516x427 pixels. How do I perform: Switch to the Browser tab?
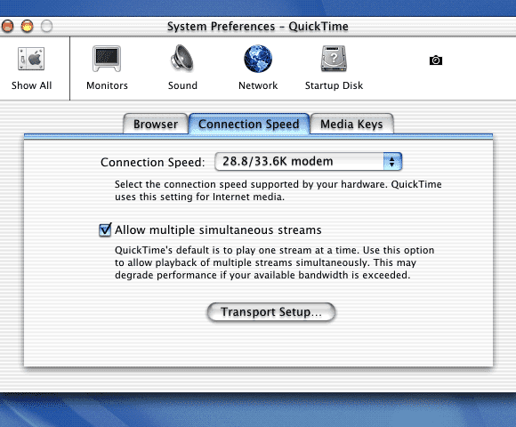156,124
